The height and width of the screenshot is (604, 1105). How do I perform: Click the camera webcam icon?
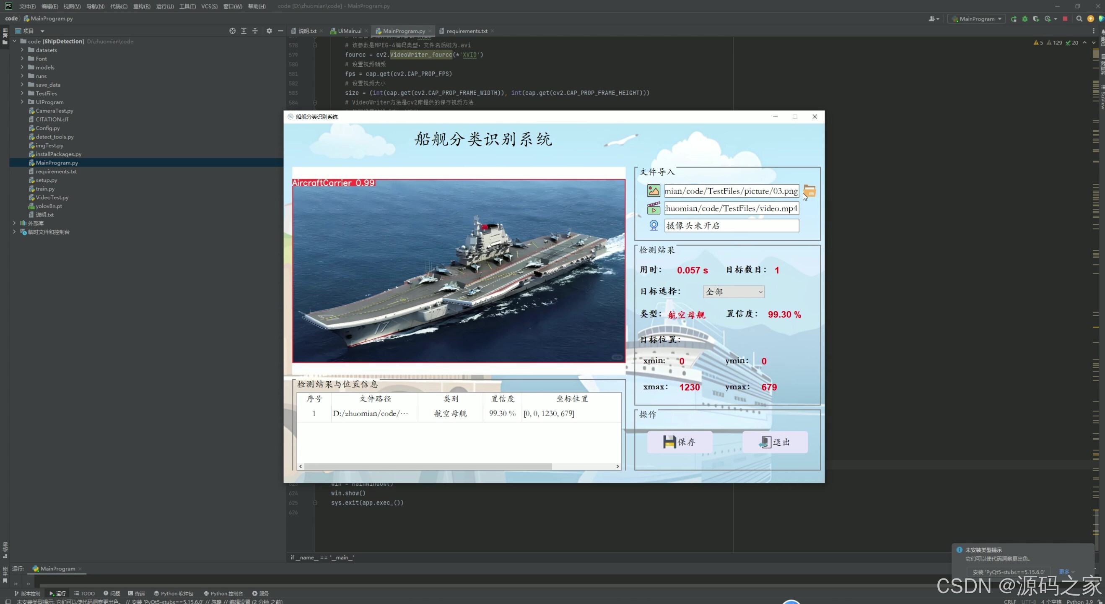[653, 225]
